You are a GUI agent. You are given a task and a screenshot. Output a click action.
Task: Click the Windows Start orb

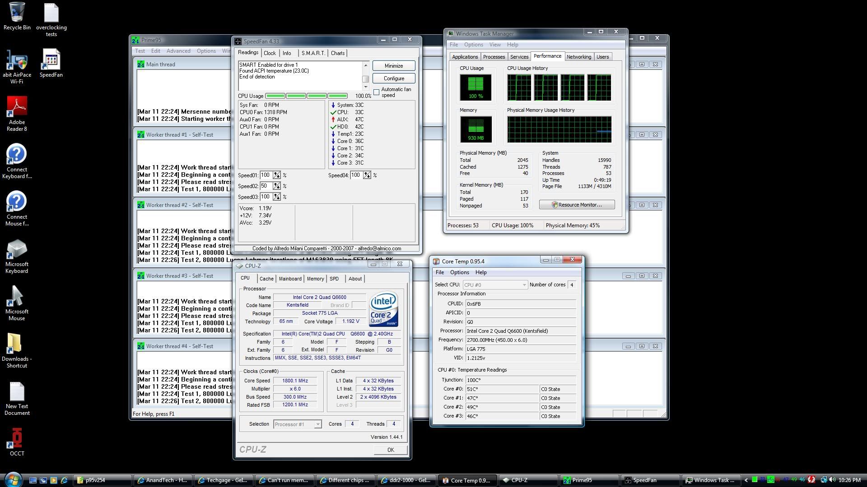pyautogui.click(x=13, y=479)
